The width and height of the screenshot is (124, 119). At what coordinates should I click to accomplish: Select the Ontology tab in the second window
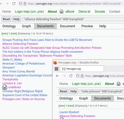(x=66, y=98)
